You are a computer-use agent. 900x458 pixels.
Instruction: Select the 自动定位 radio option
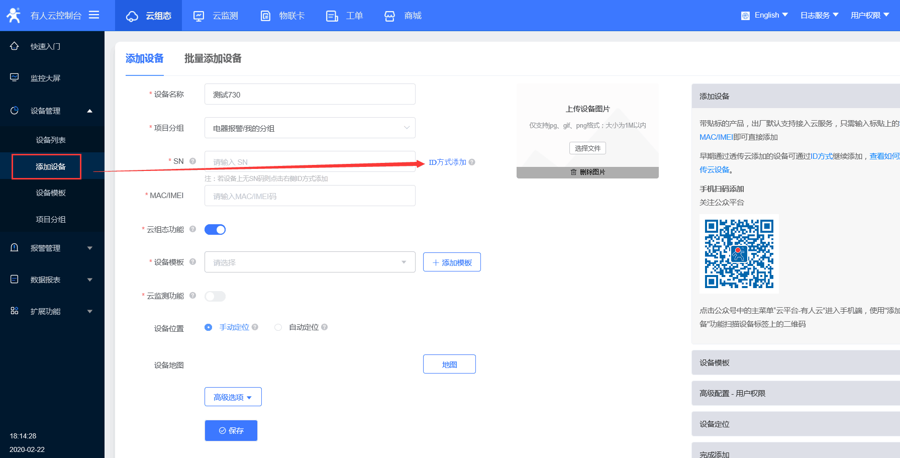[278, 327]
